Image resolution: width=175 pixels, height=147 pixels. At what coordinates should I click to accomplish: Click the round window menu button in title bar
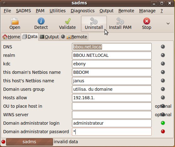(5, 3)
